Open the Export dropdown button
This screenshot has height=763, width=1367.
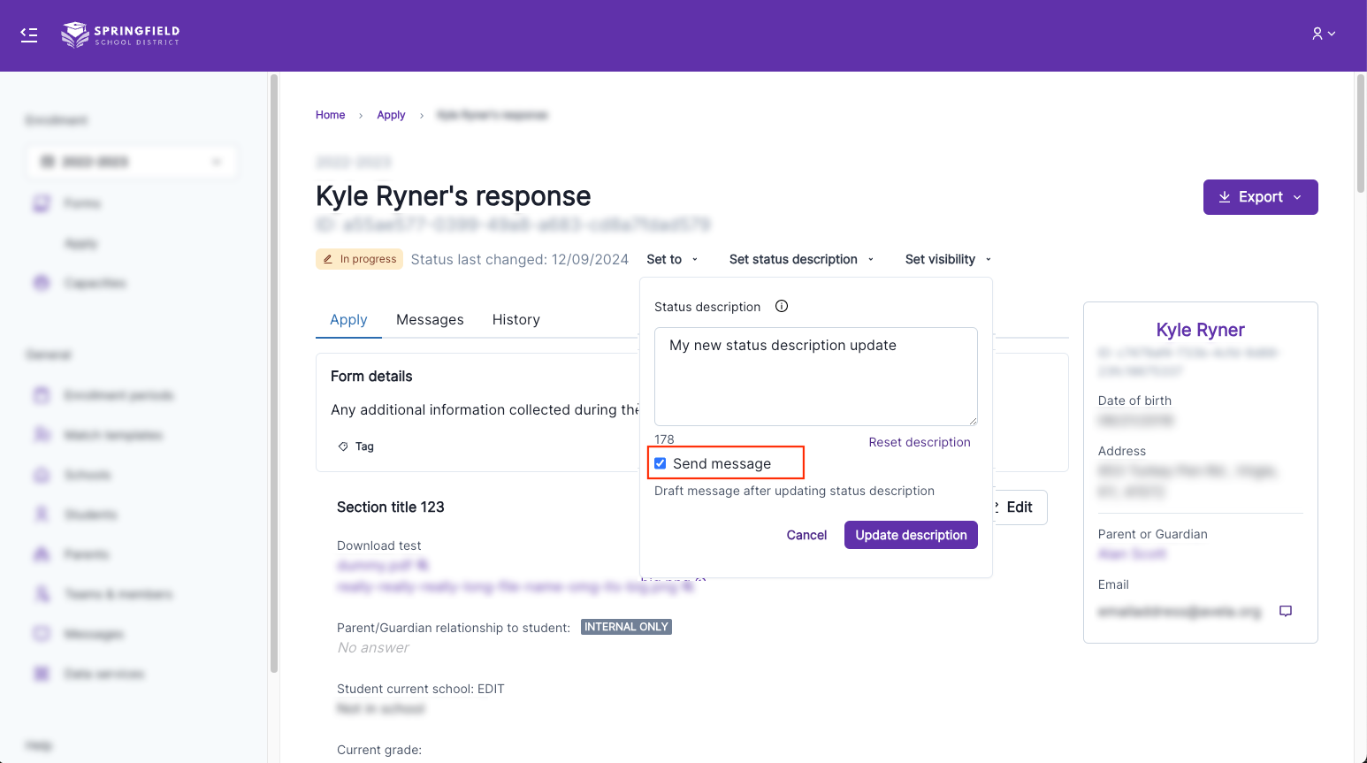1260,197
